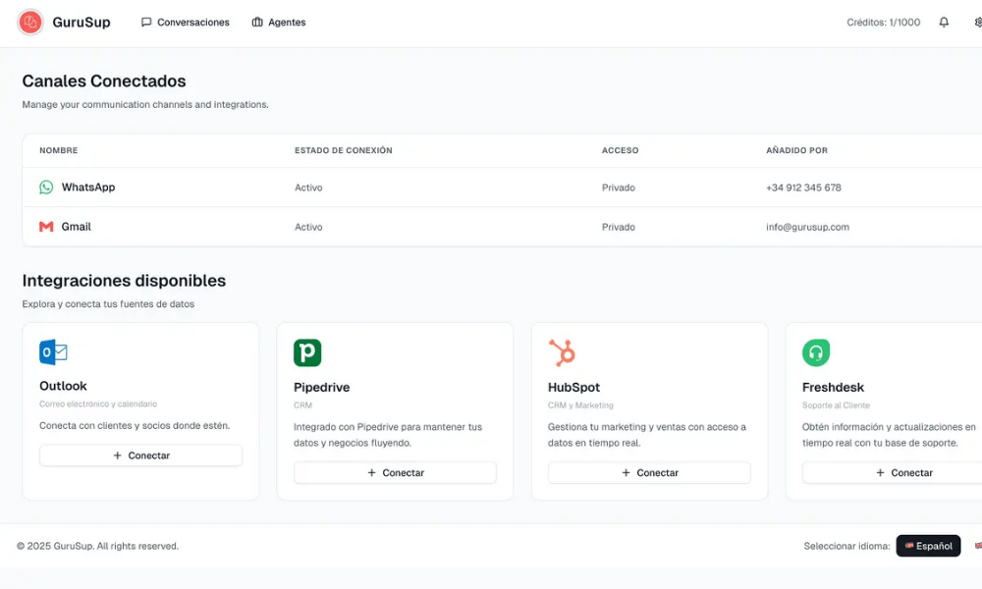Click the Soporte al Cliente subtitle
982x589 pixels.
tap(836, 405)
